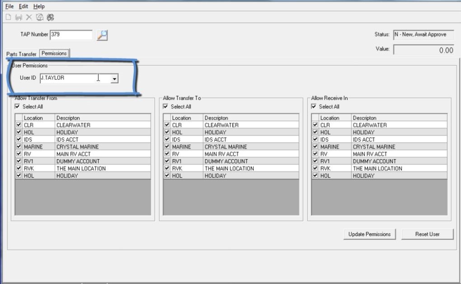Uncheck RV1 in Allow Transfer To
Image resolution: width=461 pixels, height=284 pixels.
(x=167, y=161)
